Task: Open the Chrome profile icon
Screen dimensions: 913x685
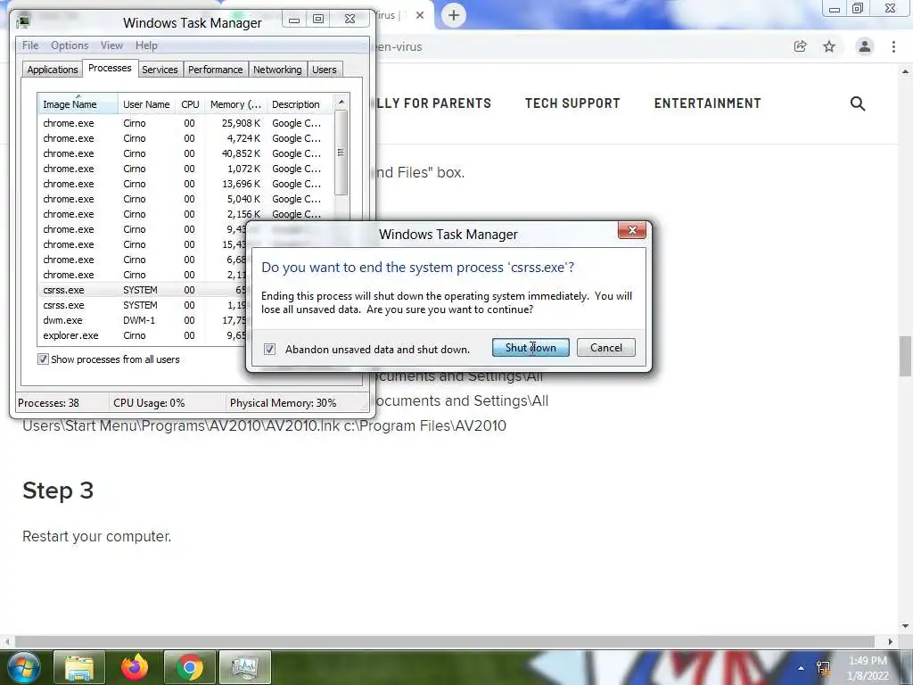Action: click(865, 46)
